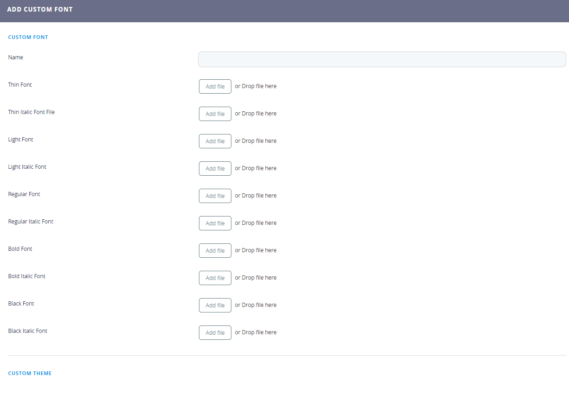Image resolution: width=569 pixels, height=395 pixels.
Task: Click Add file for Black Font
Action: [215, 306]
